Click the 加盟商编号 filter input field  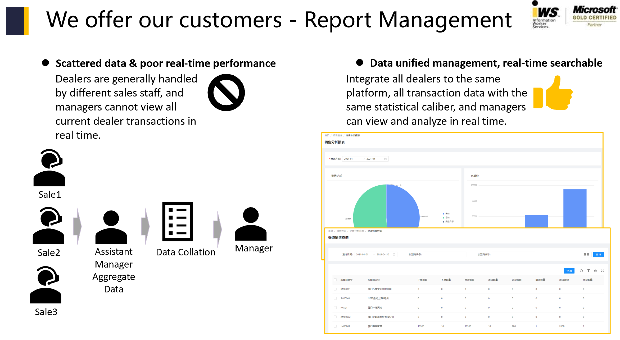point(445,255)
